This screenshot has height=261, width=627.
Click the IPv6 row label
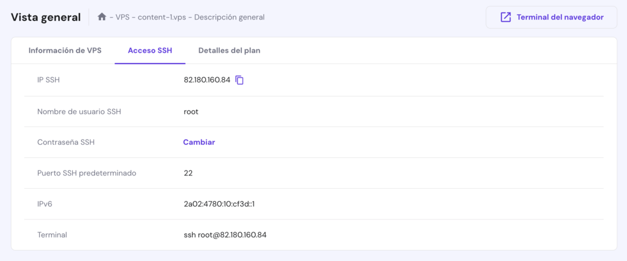(45, 204)
